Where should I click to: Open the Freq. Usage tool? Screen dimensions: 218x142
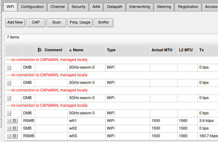[x=80, y=22]
